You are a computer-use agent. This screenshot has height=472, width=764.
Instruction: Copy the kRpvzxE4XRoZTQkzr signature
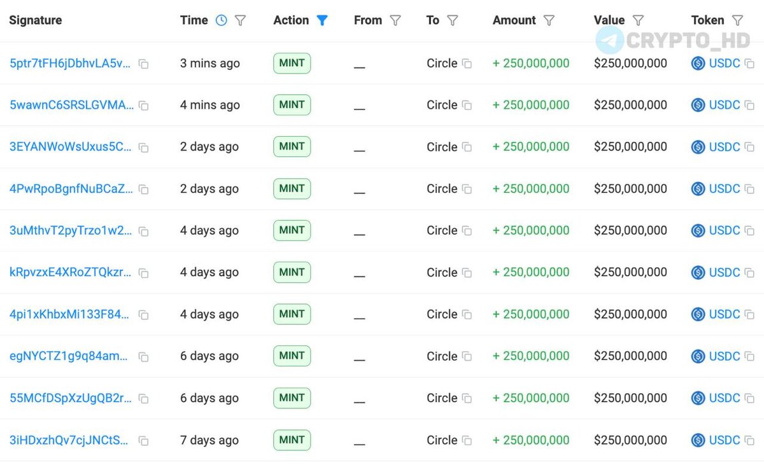coord(144,273)
